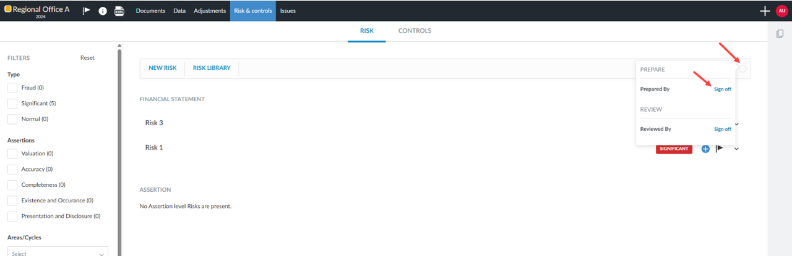Check the Accuracy (0) assertion filter
Image resolution: width=792 pixels, height=256 pixels.
click(12, 169)
